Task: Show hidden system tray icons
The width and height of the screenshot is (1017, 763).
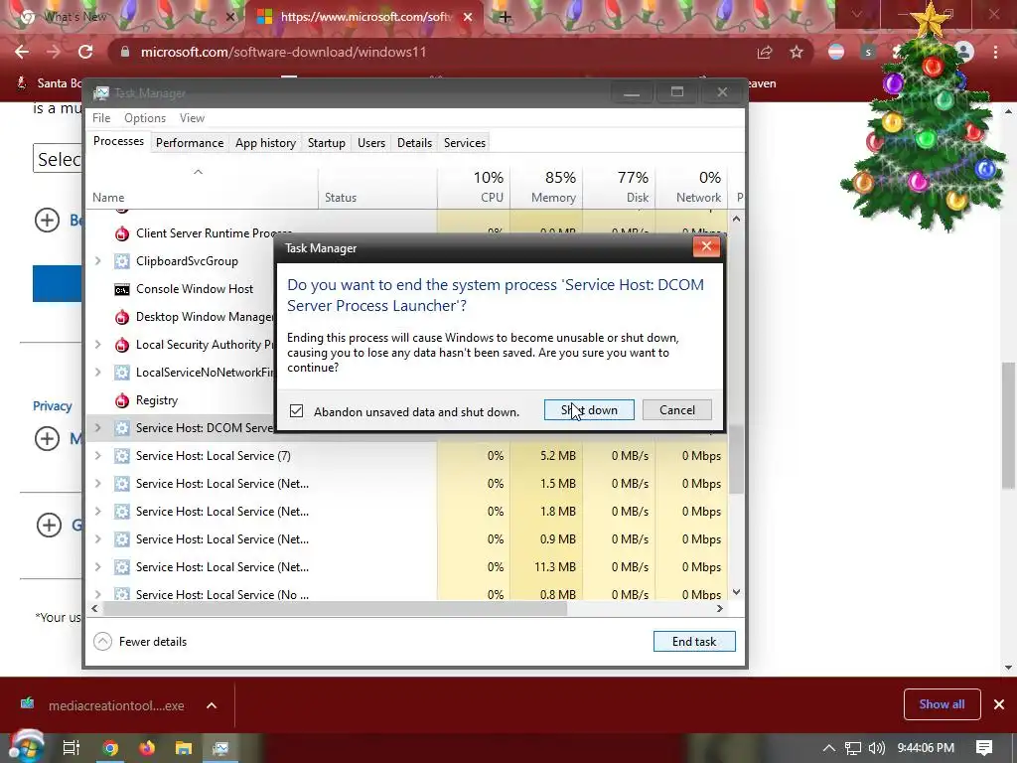Action: click(x=829, y=748)
